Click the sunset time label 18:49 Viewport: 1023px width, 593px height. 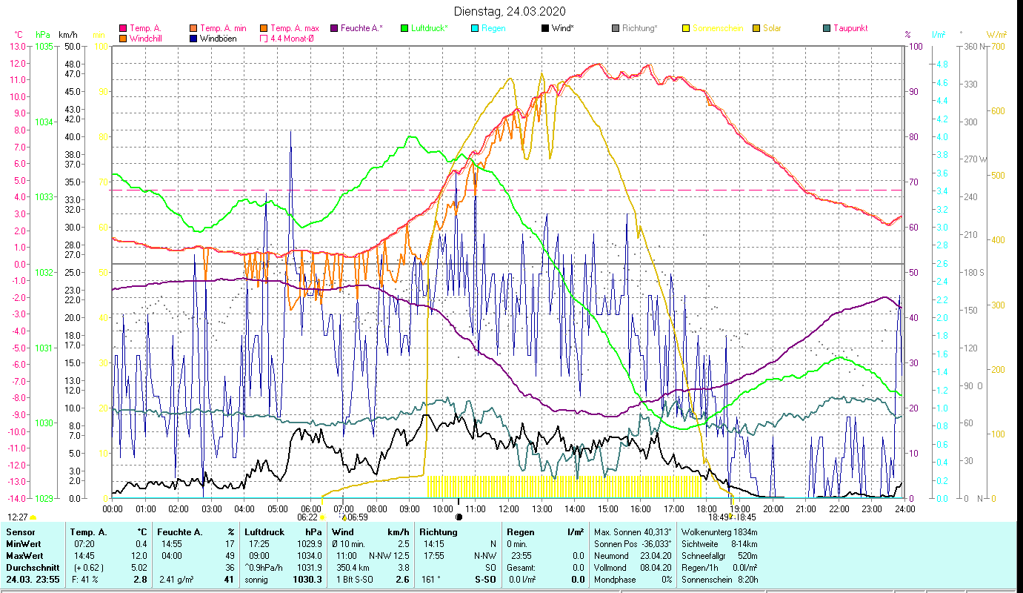pos(719,517)
